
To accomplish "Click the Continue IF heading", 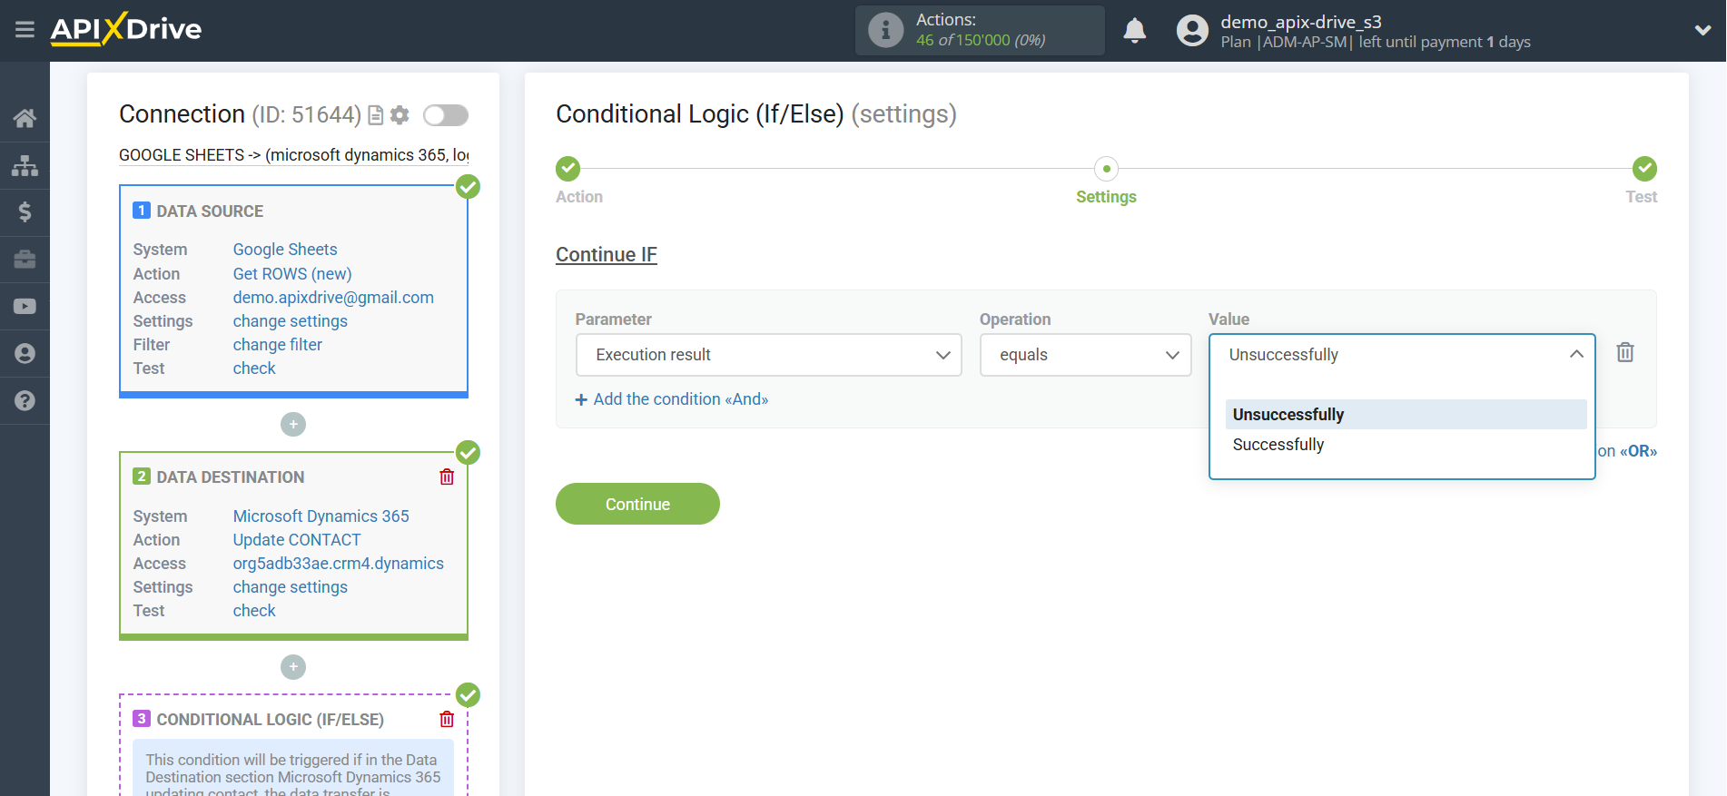I will [x=607, y=255].
